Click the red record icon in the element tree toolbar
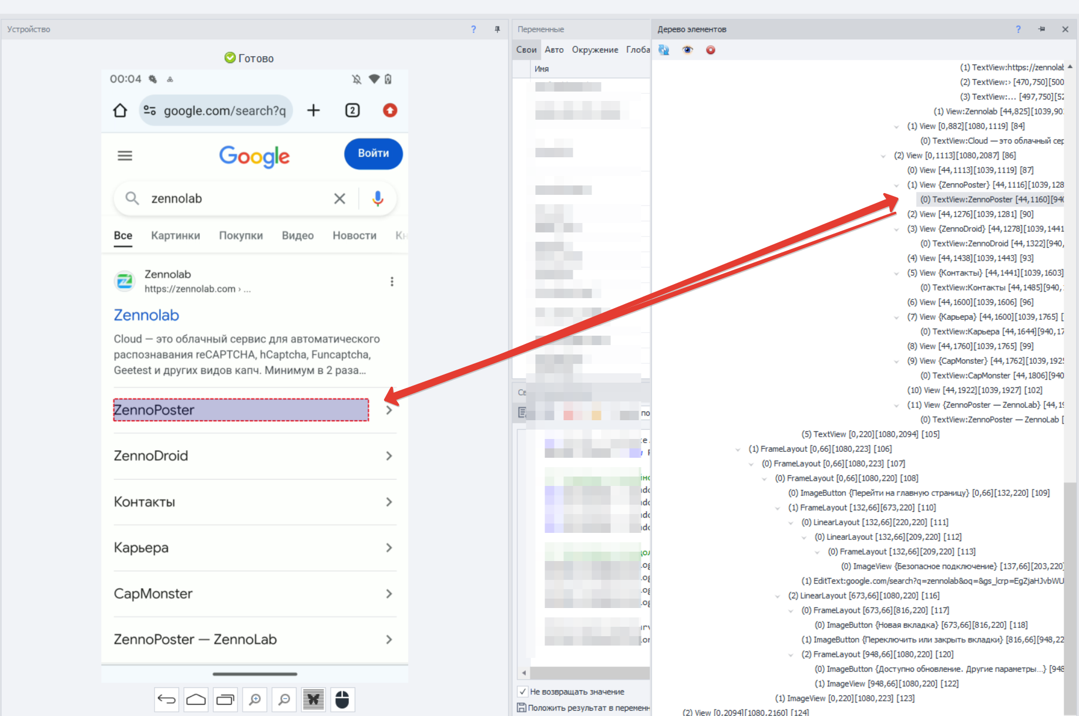The width and height of the screenshot is (1079, 716). pyautogui.click(x=711, y=50)
